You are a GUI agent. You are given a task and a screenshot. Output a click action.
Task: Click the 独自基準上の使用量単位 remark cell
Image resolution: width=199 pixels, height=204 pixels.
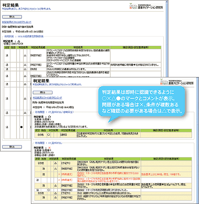(166, 186)
